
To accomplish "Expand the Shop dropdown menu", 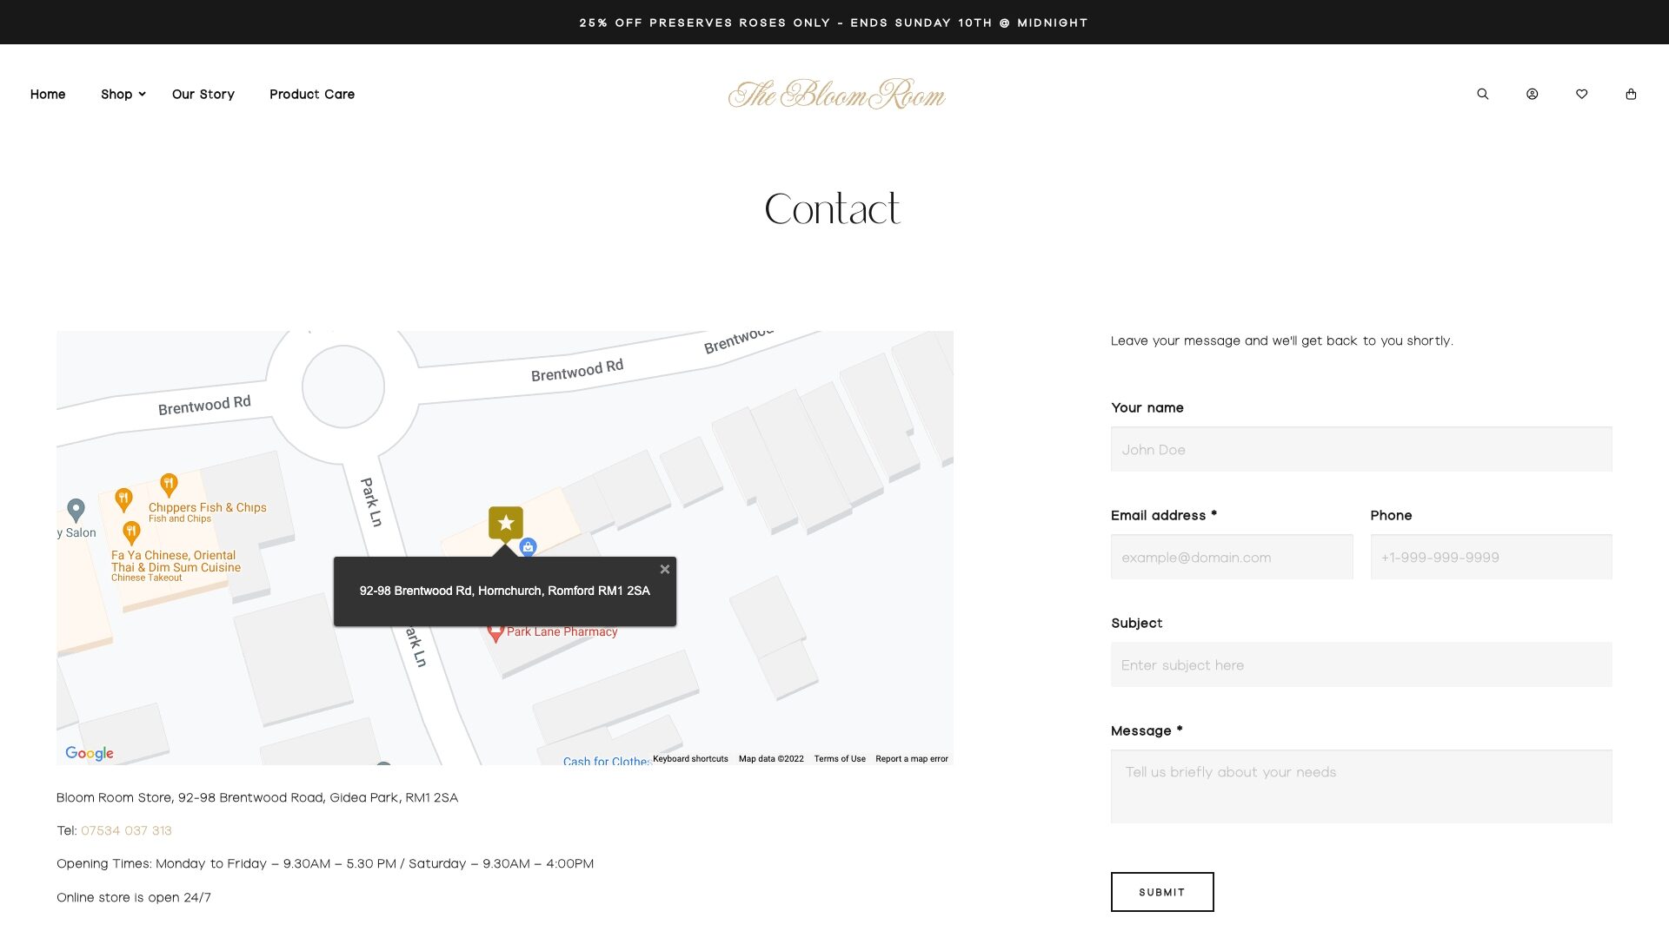I will point(123,94).
